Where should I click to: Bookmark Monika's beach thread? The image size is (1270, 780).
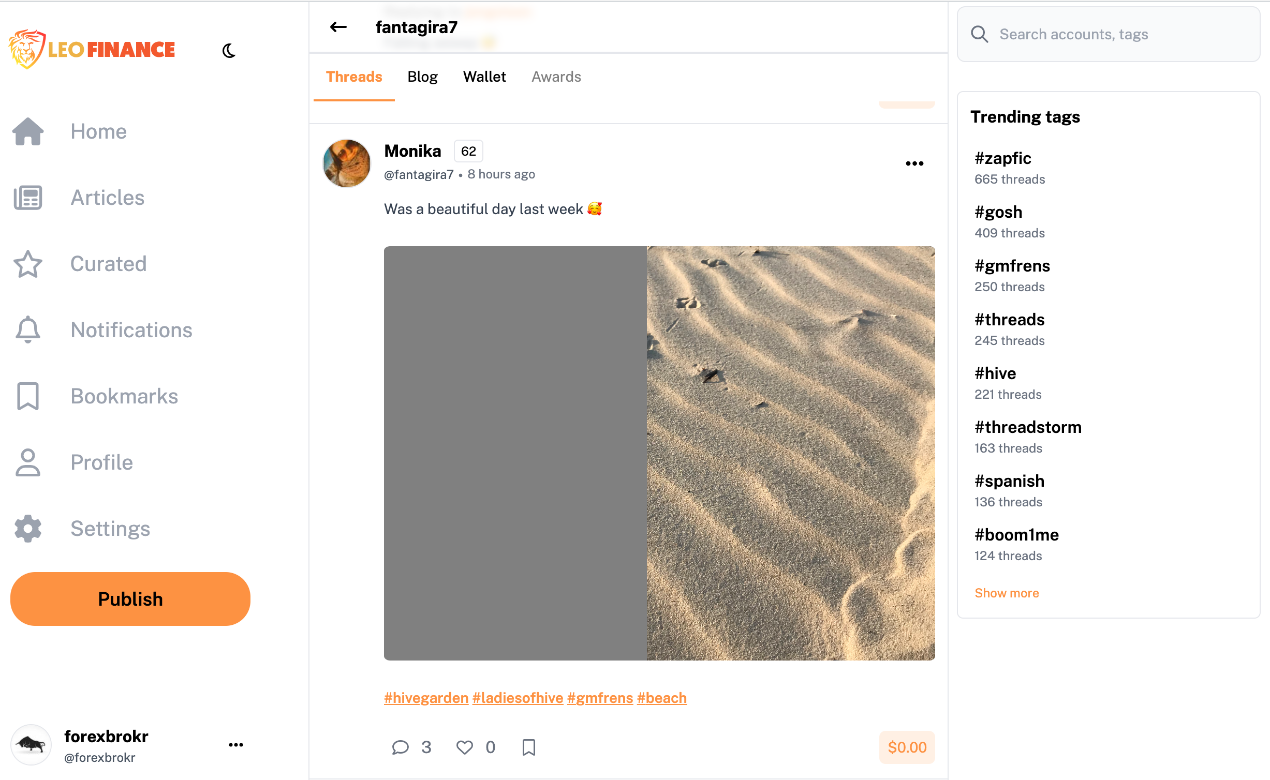(528, 747)
